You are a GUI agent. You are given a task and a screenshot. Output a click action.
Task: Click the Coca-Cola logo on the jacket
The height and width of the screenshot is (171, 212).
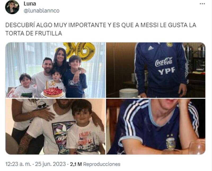[164, 62]
